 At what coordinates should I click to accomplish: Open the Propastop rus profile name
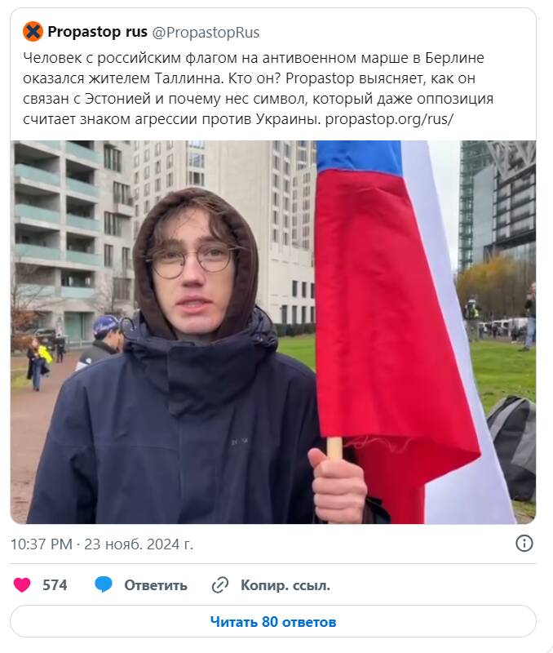97,32
